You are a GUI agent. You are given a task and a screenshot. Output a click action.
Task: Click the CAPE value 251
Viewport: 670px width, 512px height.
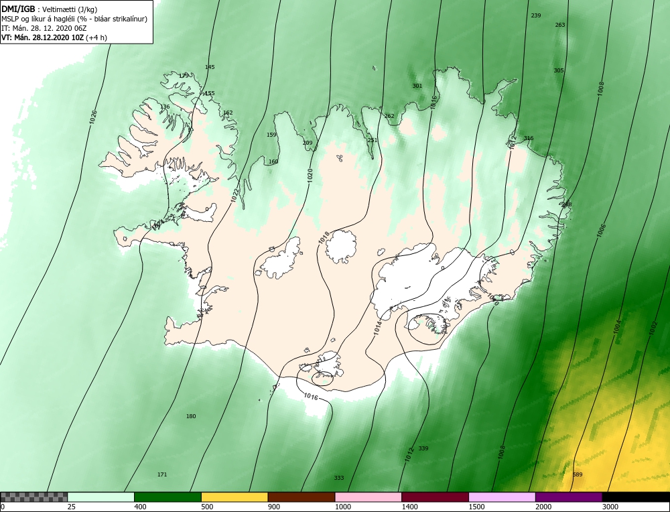[x=373, y=140]
